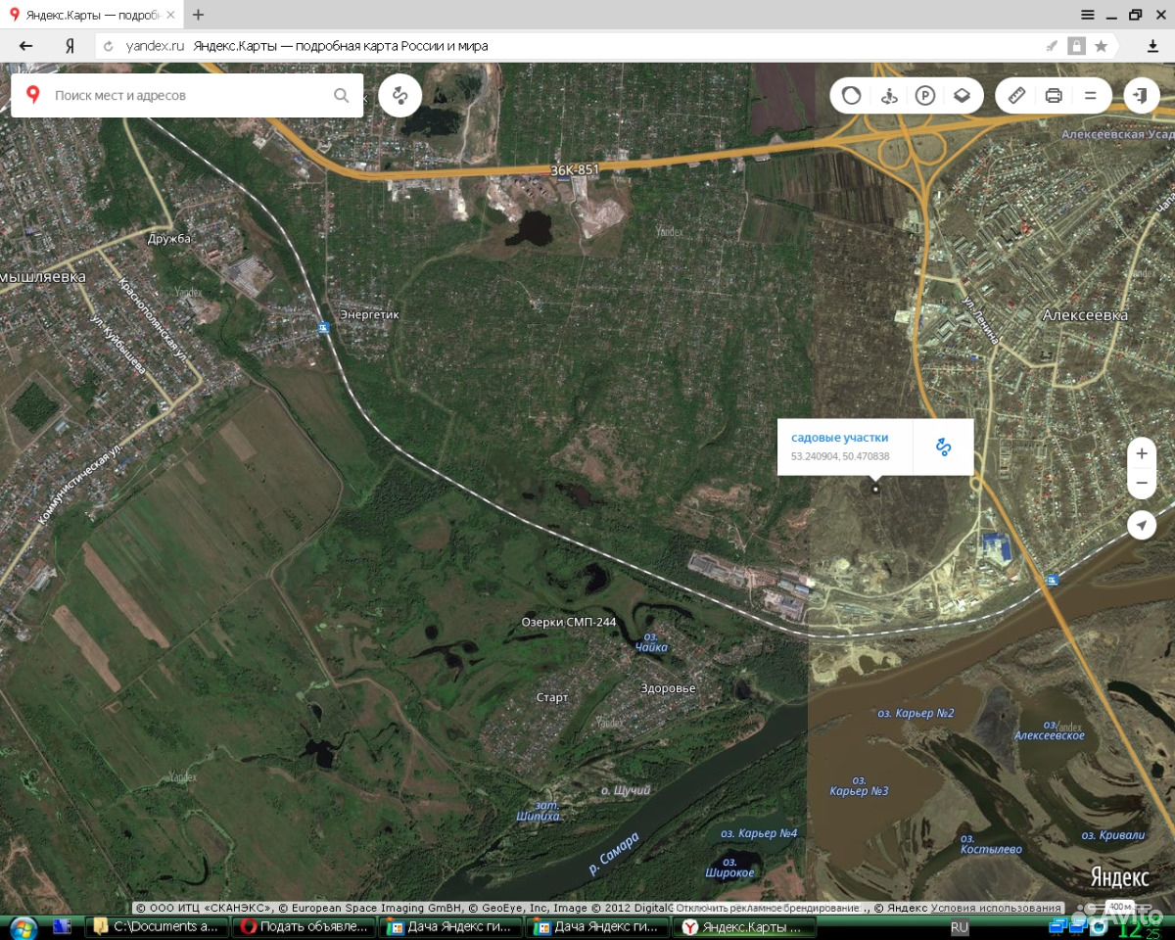This screenshot has height=940, width=1175.
Task: Click the railway station icon near Энергетик
Action: pos(323,327)
